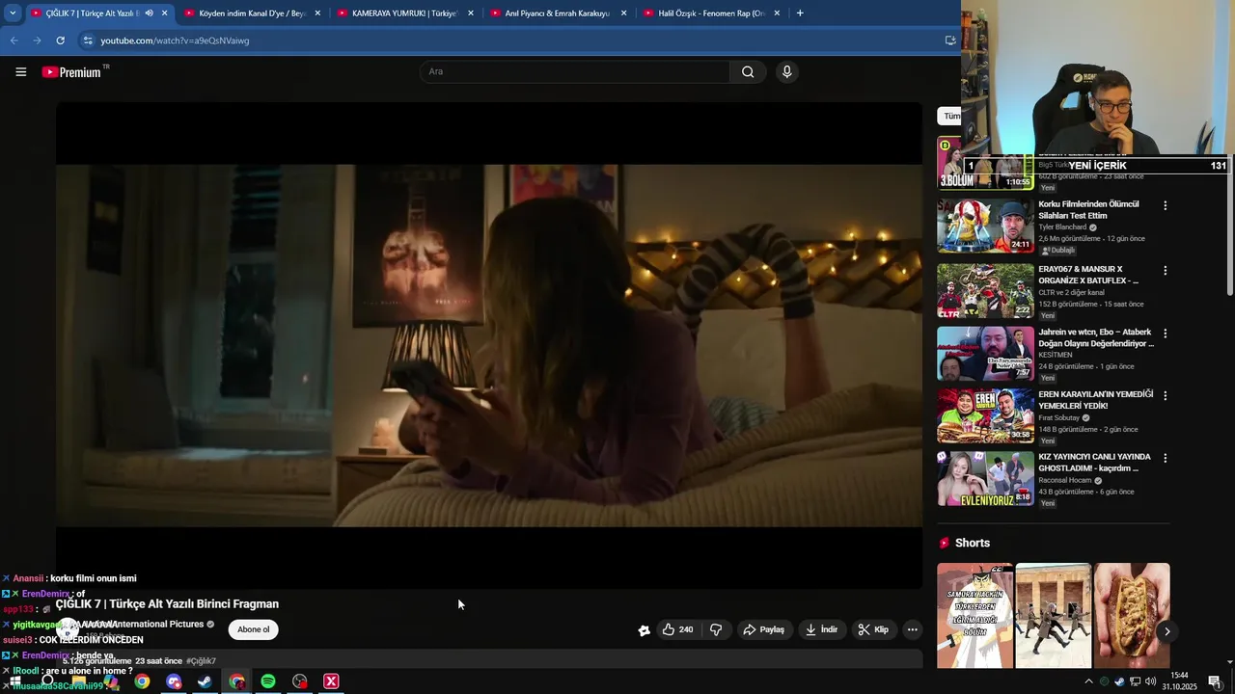1235x694 pixels.
Task: Open the KESİTMEN channel name
Action: tap(1056, 355)
